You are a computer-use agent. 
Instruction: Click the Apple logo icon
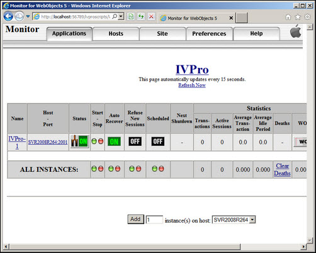click(x=296, y=31)
